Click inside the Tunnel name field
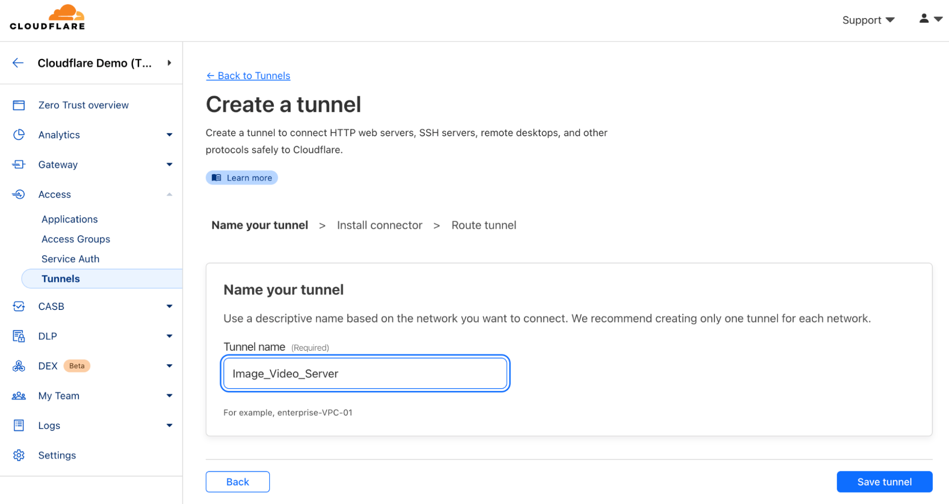 tap(365, 373)
